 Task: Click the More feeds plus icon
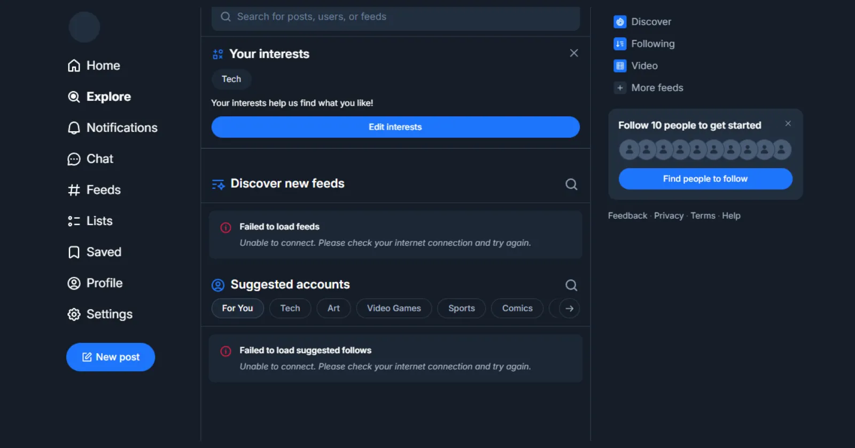pos(620,88)
